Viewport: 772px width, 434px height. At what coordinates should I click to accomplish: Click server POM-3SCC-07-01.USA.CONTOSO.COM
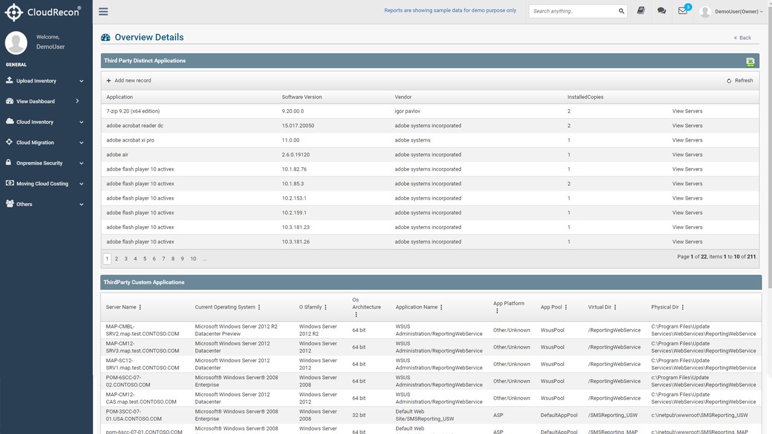[134, 415]
